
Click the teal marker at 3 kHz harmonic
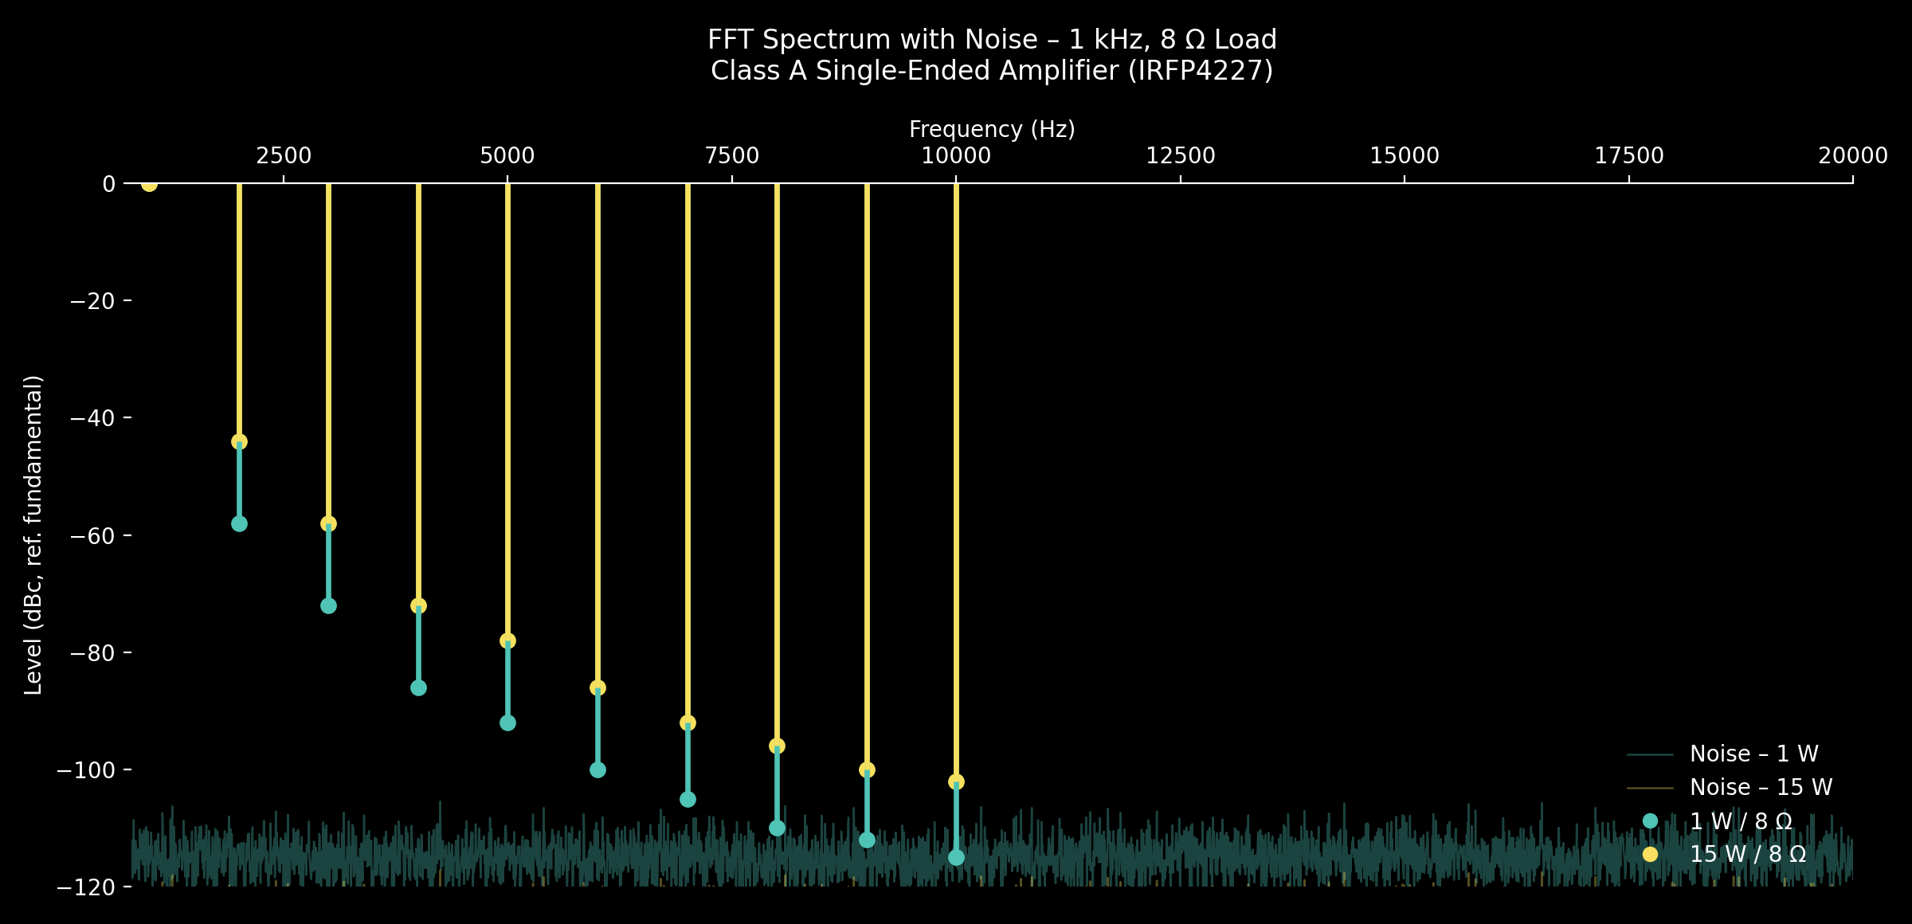(x=328, y=605)
